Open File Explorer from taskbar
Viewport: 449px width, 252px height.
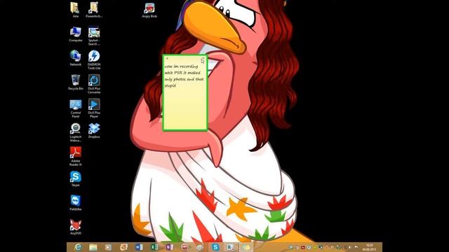tap(93, 247)
